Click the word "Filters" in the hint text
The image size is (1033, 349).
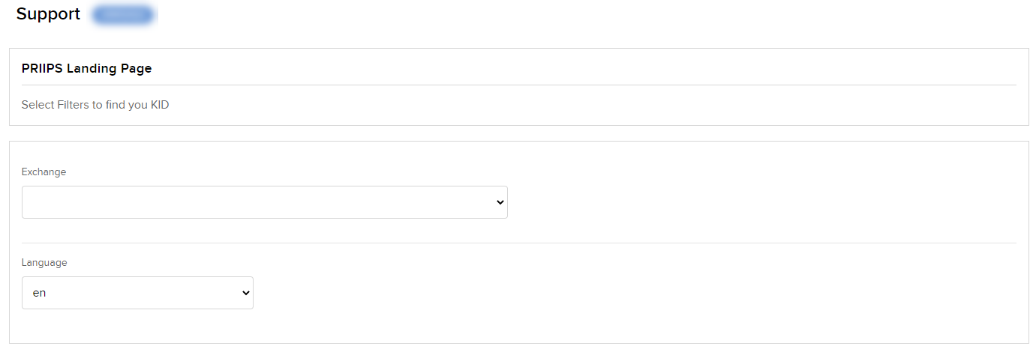74,105
